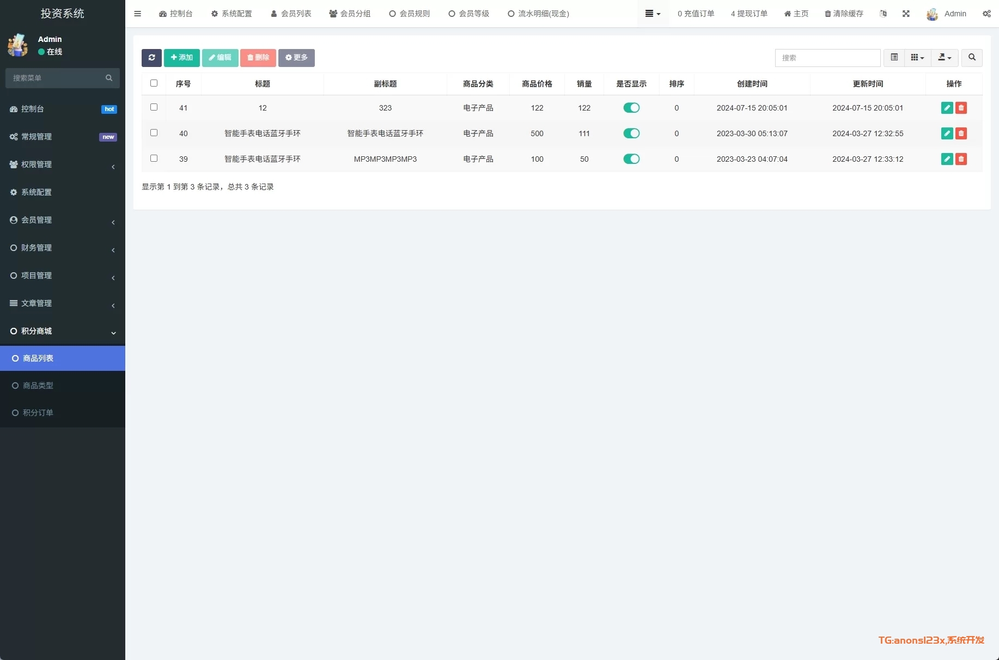Toggle the table card view icon
999x660 pixels.
(x=894, y=58)
